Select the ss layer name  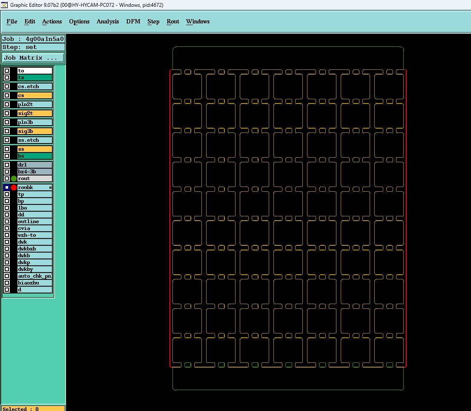[x=35, y=149]
